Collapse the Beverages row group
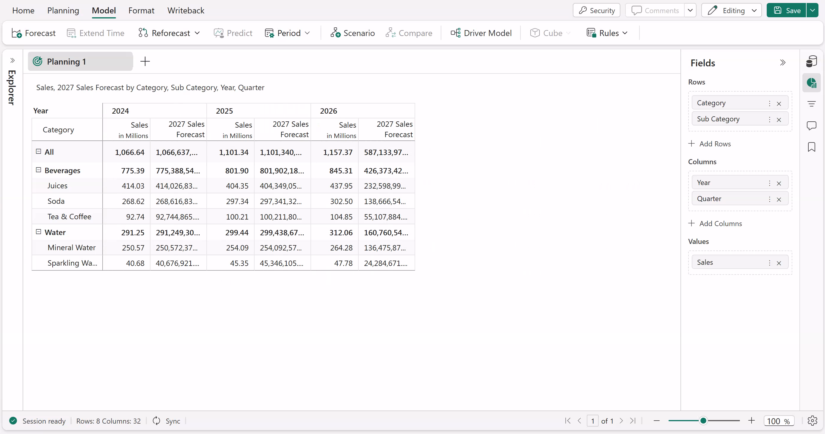The image size is (825, 434). 38,170
